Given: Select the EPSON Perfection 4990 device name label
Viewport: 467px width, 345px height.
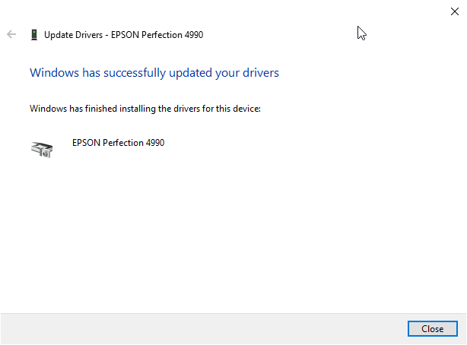Looking at the screenshot, I should point(118,143).
